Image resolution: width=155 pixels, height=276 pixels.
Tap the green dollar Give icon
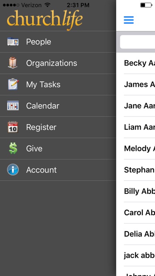13,148
